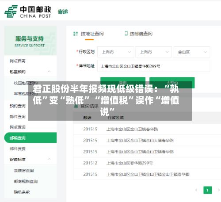221x202 pixels.
Task: Open 网点自寄 in the sidebar
Action: point(18,61)
